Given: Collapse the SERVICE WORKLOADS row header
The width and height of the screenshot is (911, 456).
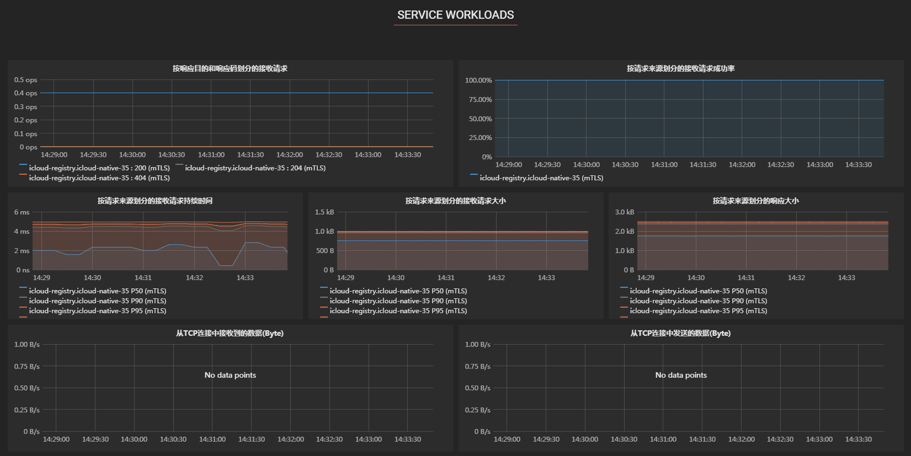Looking at the screenshot, I should (x=455, y=15).
